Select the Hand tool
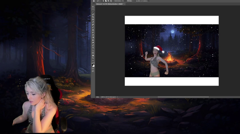 click(x=93, y=56)
